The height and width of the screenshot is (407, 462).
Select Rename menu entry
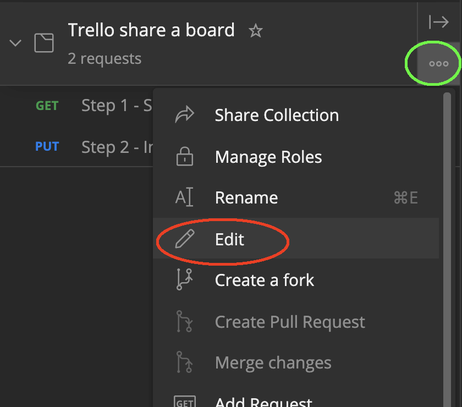tap(296, 197)
